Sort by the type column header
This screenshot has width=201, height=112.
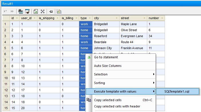point(86,18)
